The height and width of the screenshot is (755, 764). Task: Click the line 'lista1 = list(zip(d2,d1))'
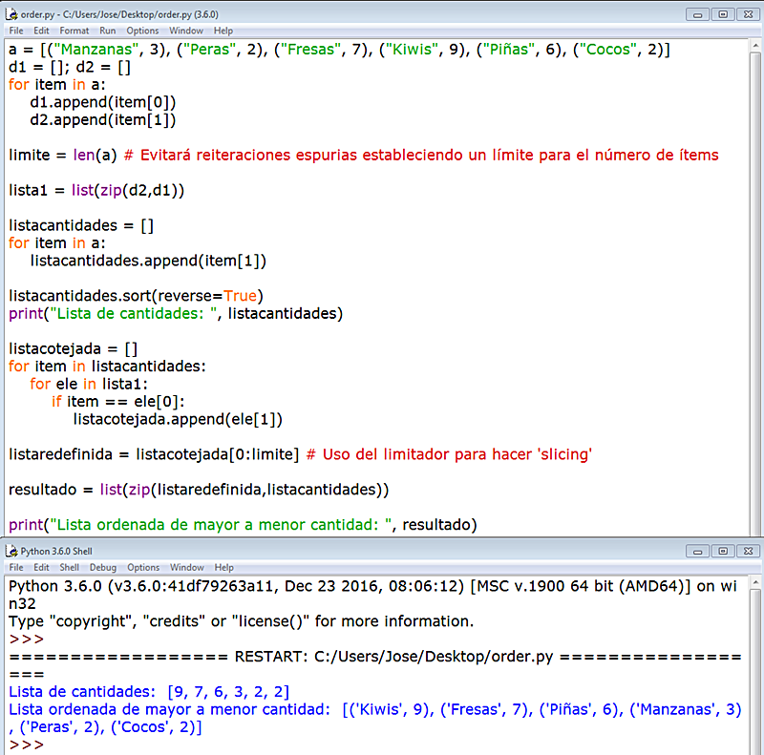coord(96,190)
